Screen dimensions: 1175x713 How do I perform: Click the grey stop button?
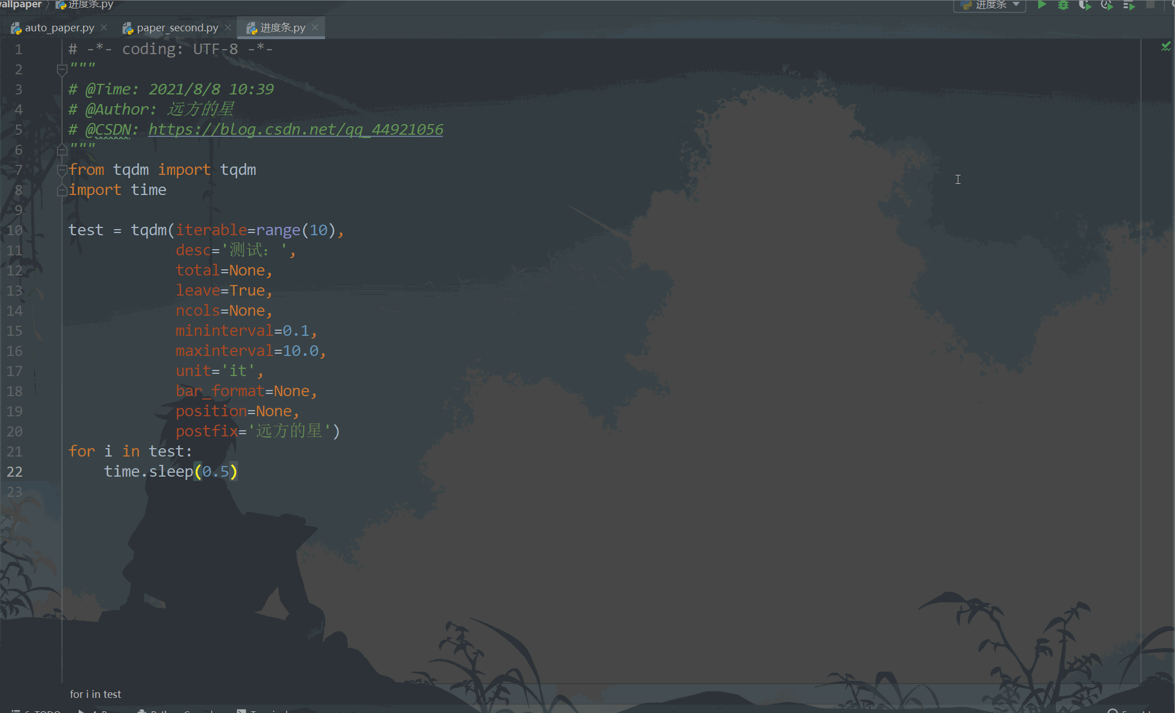coord(1150,4)
